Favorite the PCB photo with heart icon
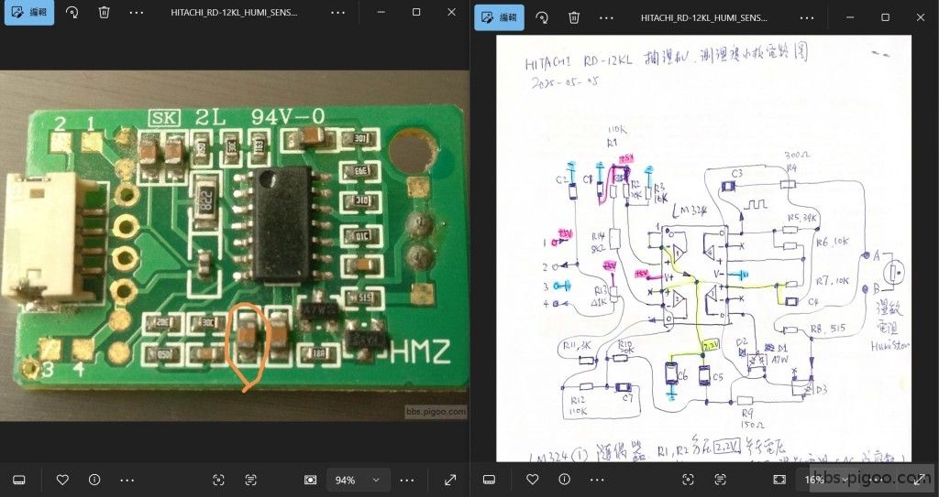Screen dimensions: 939x497 [62, 480]
